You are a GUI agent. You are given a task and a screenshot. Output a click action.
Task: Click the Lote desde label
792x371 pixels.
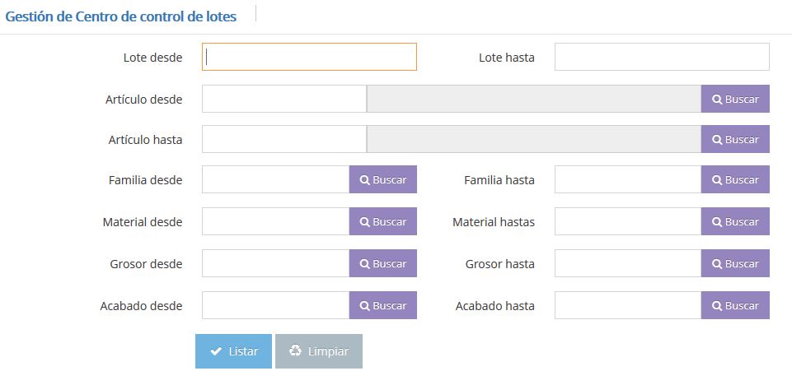(152, 58)
